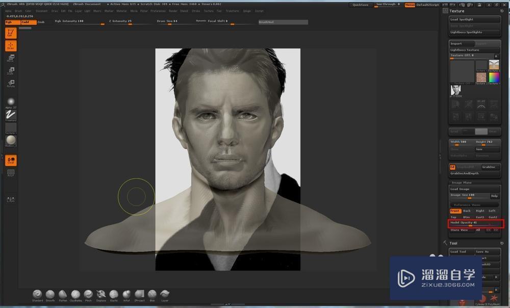Select the Layer brush
510x308 pixels.
tap(165, 296)
